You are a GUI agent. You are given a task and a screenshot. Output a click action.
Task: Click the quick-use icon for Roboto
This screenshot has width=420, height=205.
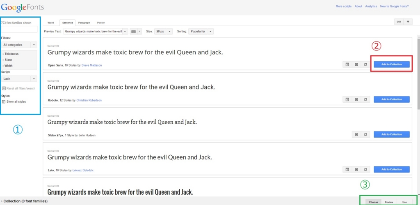[x=356, y=99]
